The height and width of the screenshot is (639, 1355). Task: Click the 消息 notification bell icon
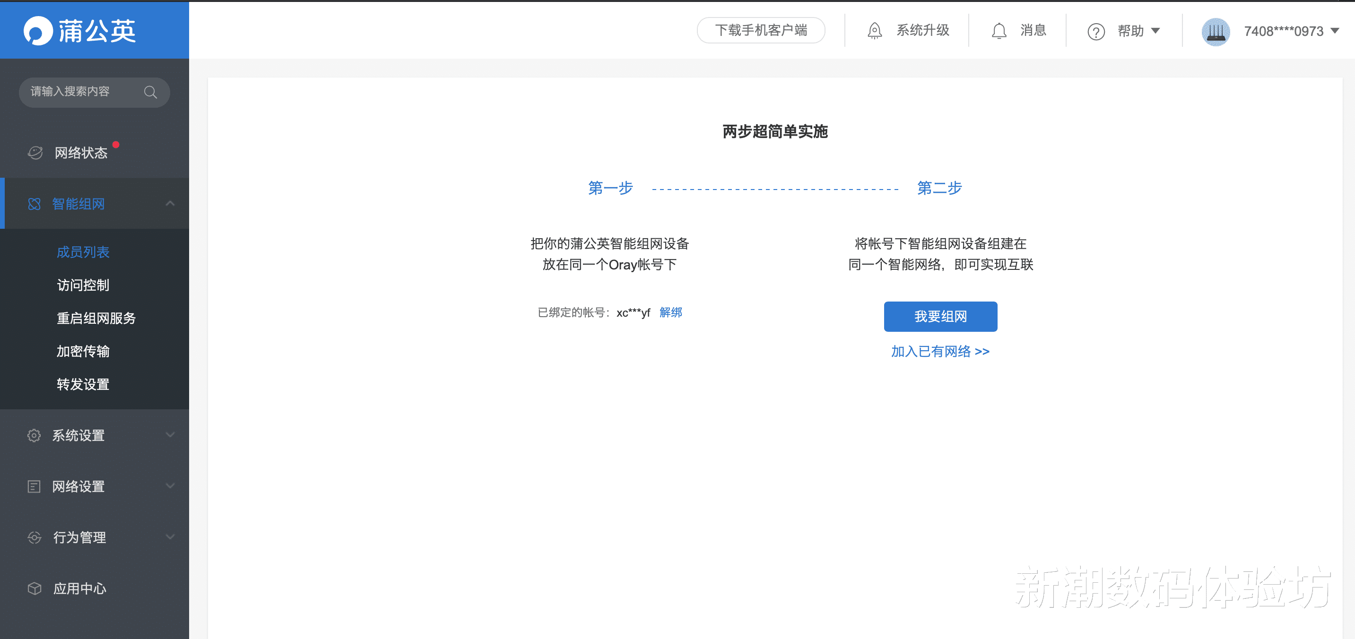tap(999, 31)
